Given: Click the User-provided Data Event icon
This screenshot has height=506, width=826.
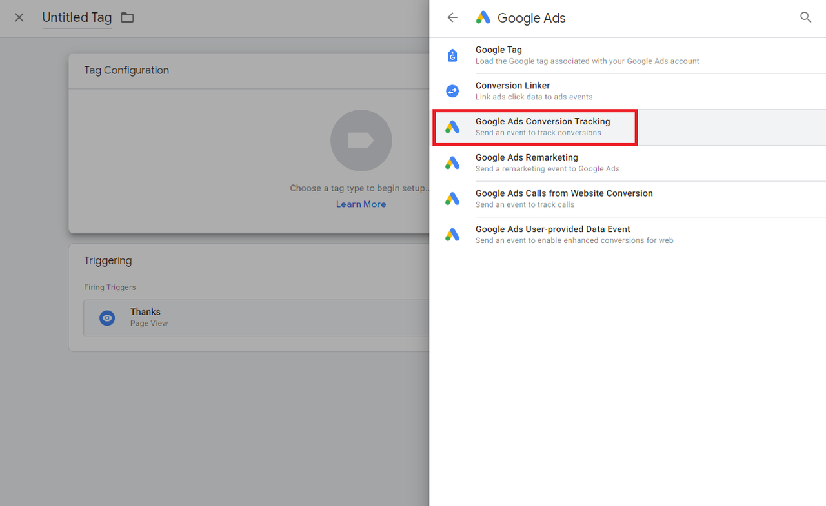Looking at the screenshot, I should (x=452, y=235).
